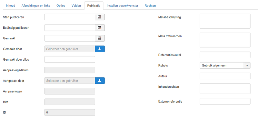Image resolution: width=258 pixels, height=120 pixels.
Task: Click into the Referentiesleutel field
Action: [225, 55]
